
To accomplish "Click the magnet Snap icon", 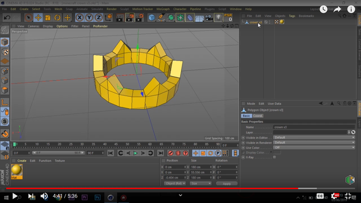I will coord(5,134).
